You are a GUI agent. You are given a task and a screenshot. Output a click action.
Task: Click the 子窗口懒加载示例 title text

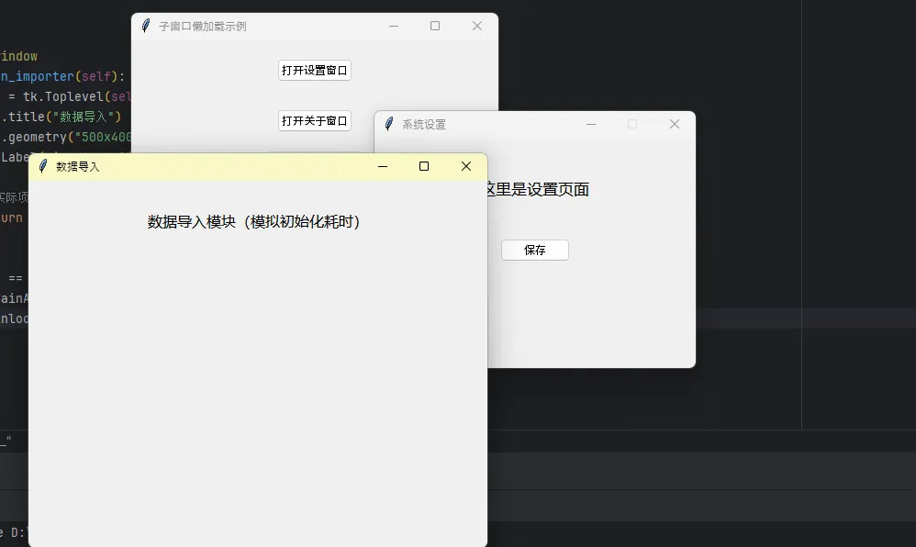[x=202, y=26]
